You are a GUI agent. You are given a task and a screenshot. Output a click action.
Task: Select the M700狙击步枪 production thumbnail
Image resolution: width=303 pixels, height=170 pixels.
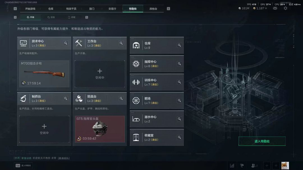coord(44,74)
